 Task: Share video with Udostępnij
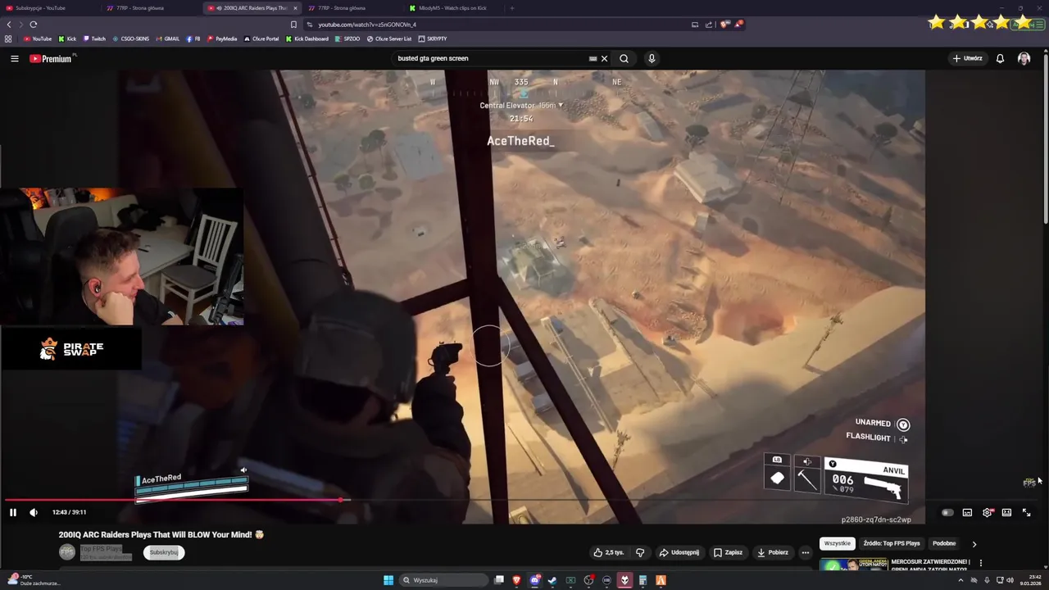[x=679, y=552]
